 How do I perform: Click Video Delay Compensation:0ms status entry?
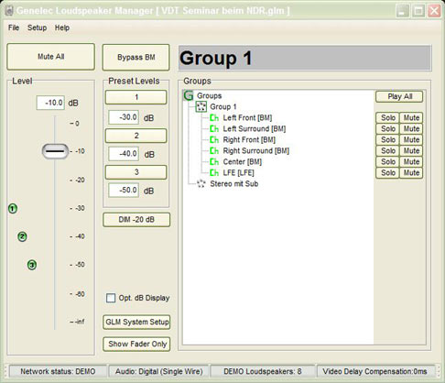[374, 371]
